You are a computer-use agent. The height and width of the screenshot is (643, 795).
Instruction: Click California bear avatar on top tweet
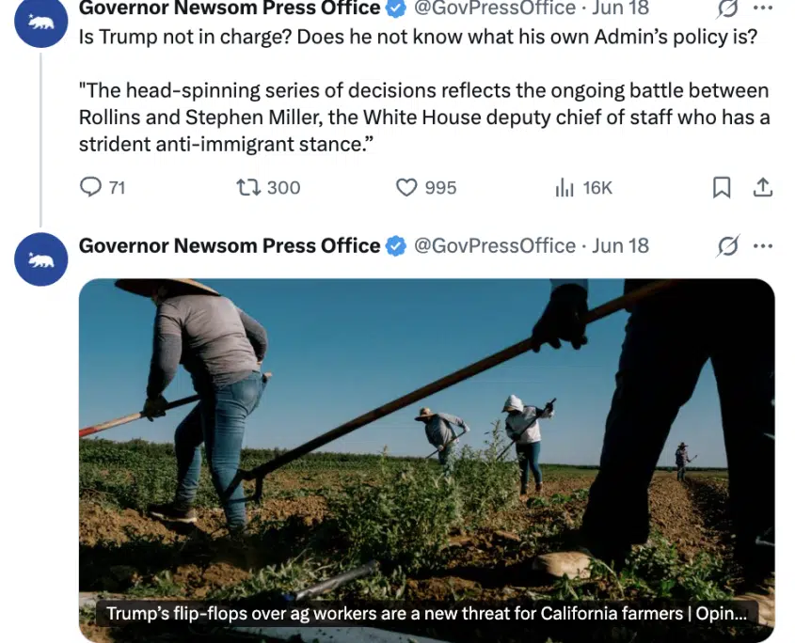[x=41, y=22]
